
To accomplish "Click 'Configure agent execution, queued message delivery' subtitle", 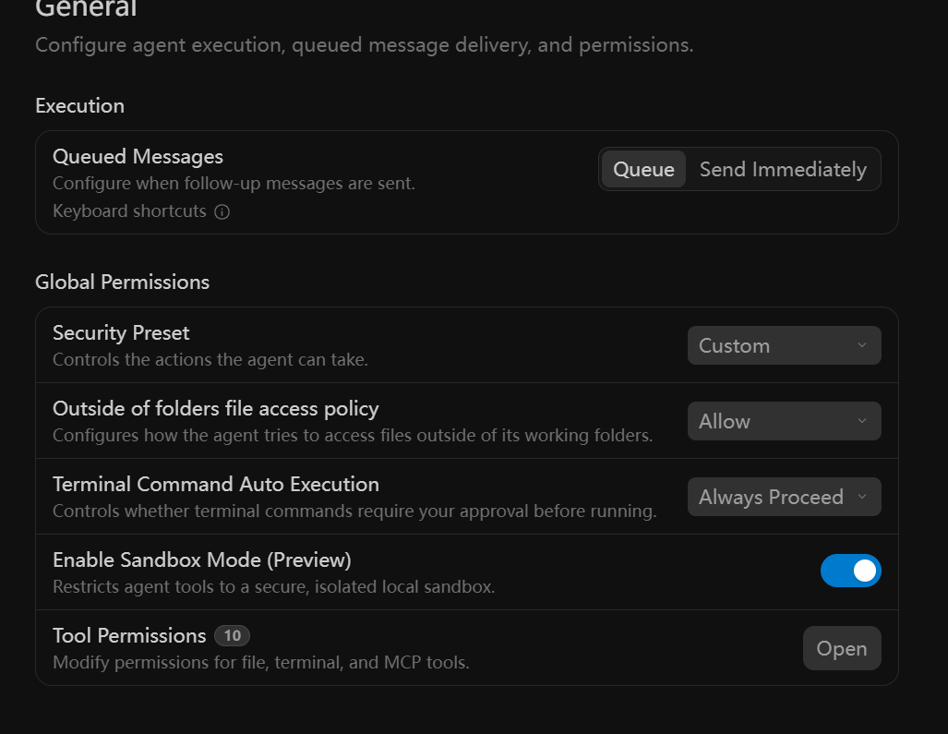I will [364, 45].
